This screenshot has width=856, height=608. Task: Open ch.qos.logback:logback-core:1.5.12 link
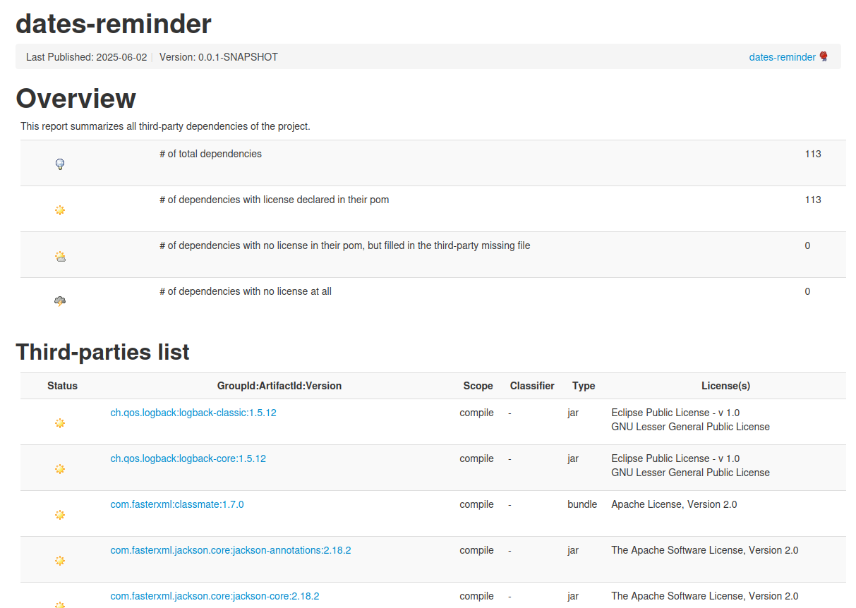click(188, 458)
